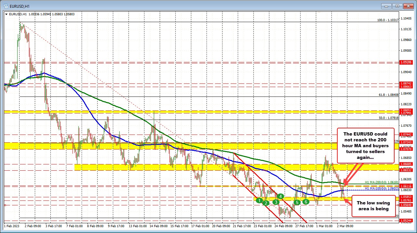Select green circle marker number 2
Screen dimensions: 417x233
pyautogui.click(x=266, y=203)
